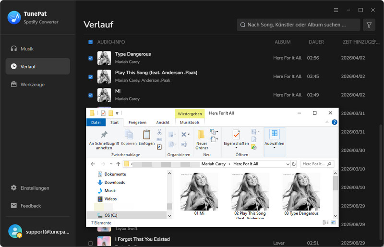Select Dokumente in Explorer navigation pane

pyautogui.click(x=112, y=174)
